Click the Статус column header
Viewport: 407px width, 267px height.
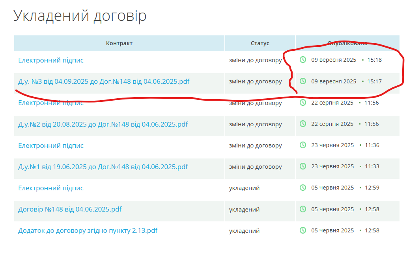tap(260, 43)
